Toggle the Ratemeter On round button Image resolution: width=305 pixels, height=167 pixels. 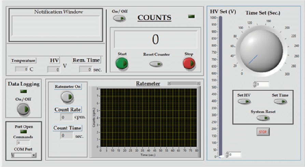coord(67,97)
